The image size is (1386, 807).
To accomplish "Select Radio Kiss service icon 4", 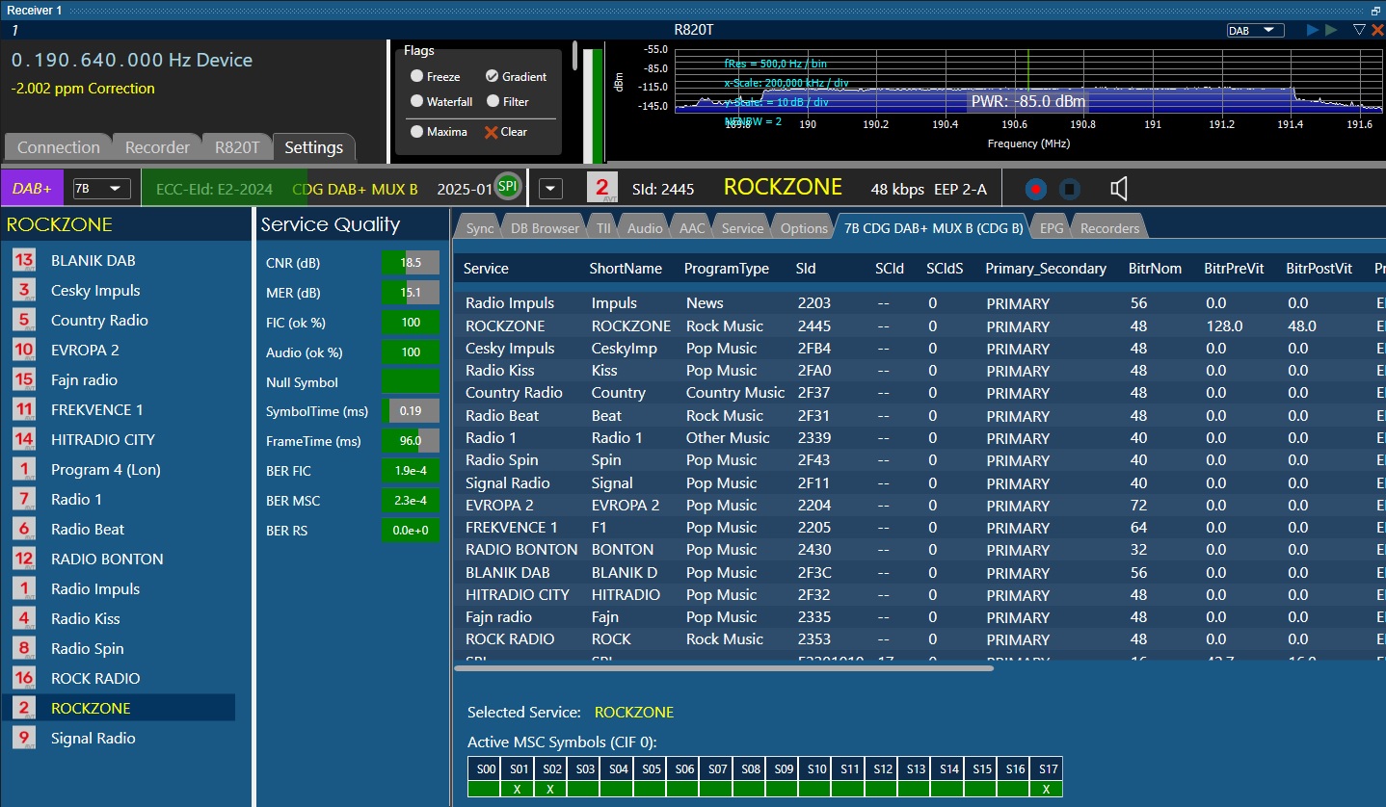I will 24,618.
